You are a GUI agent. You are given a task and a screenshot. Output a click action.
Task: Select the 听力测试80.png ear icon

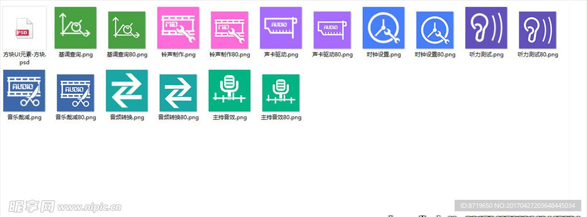point(537,30)
